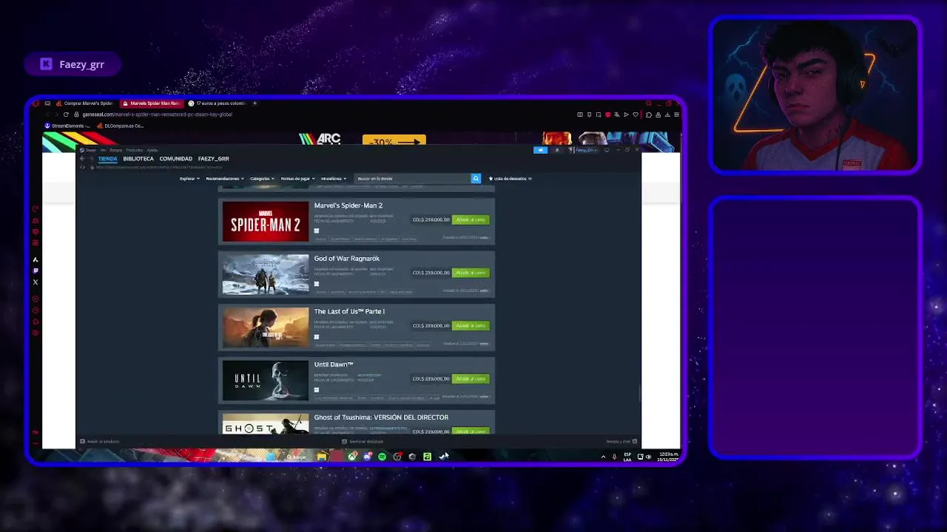Click the Steam store search field
The width and height of the screenshot is (947, 532).
[413, 178]
